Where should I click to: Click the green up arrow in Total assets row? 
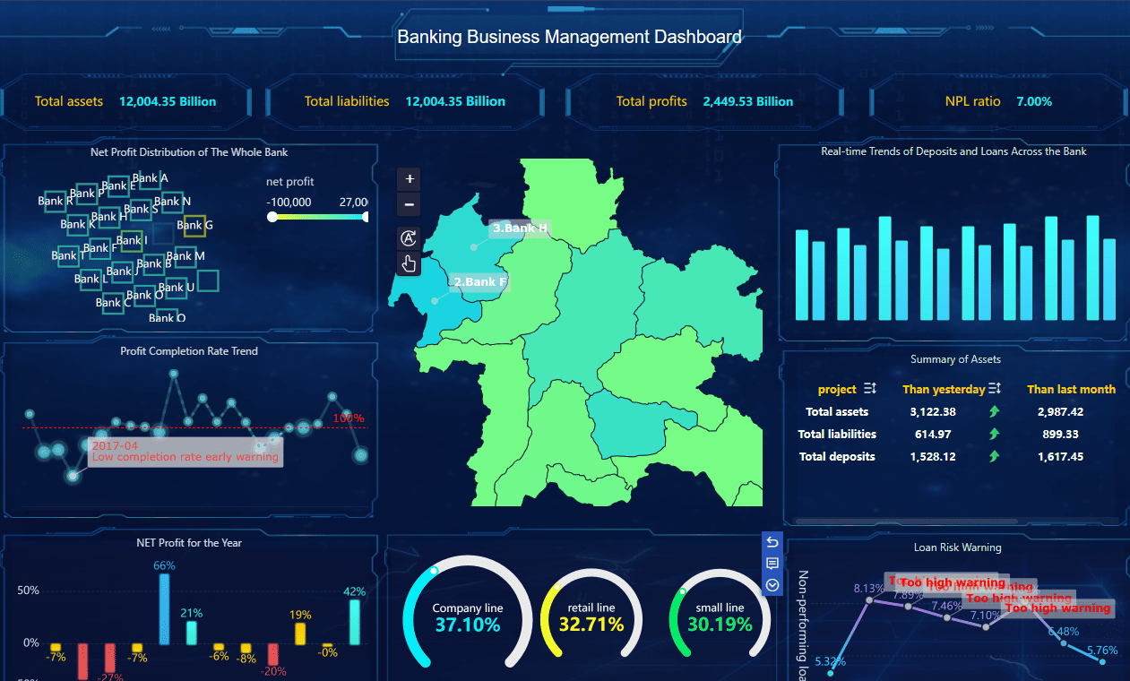point(994,411)
